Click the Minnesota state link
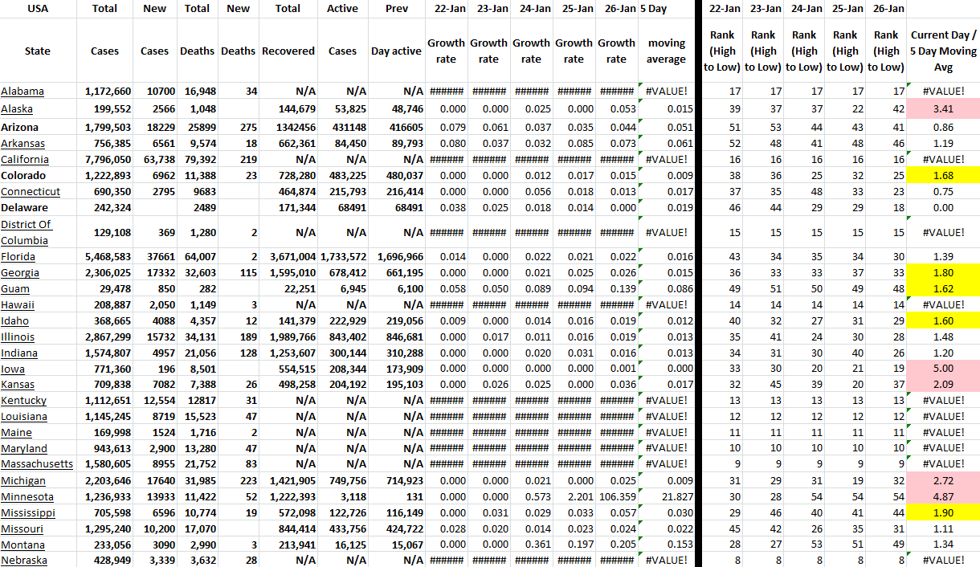This screenshot has height=567, width=980. pyautogui.click(x=27, y=496)
